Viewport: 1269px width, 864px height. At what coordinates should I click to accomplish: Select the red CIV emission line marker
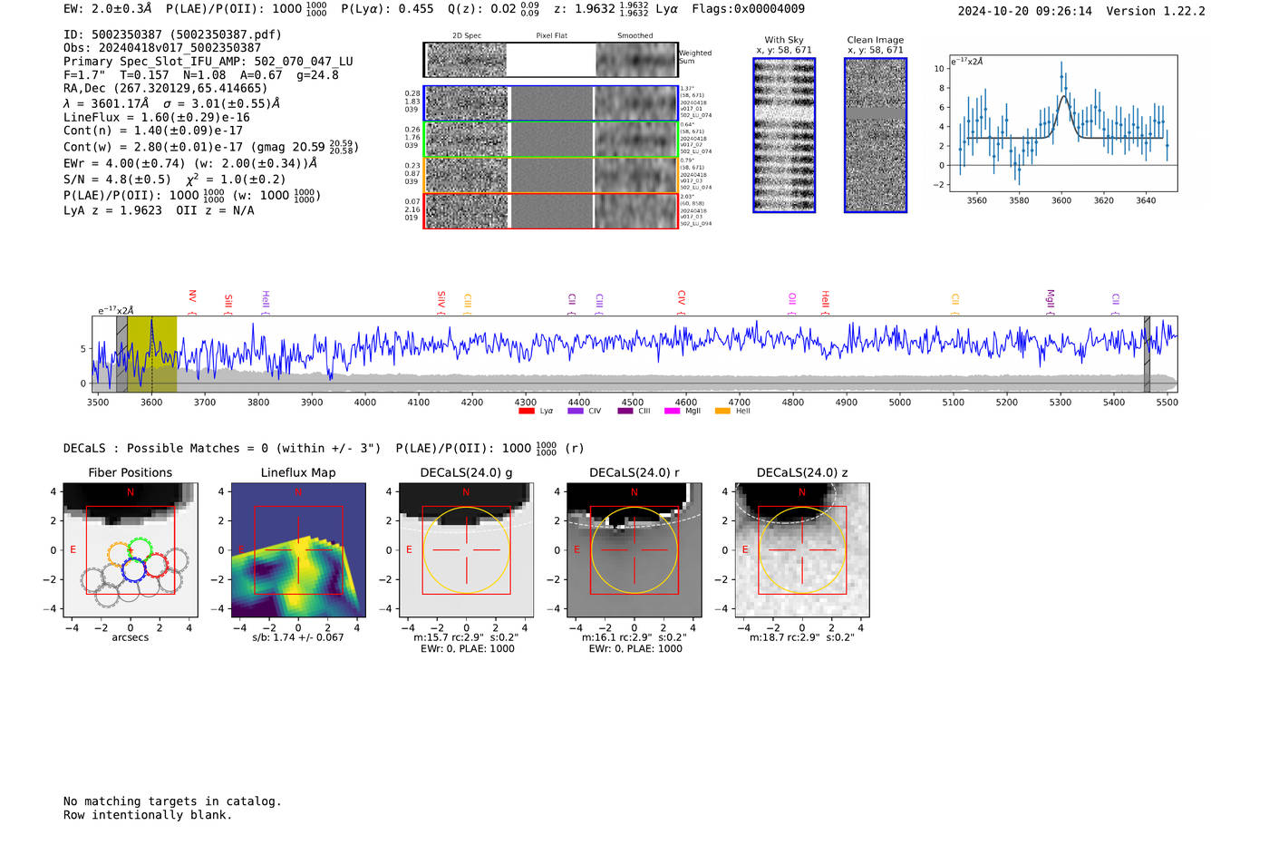682,302
